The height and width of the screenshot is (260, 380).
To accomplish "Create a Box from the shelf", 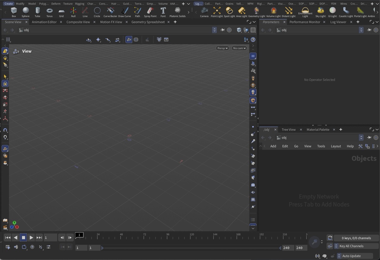I will click(14, 12).
